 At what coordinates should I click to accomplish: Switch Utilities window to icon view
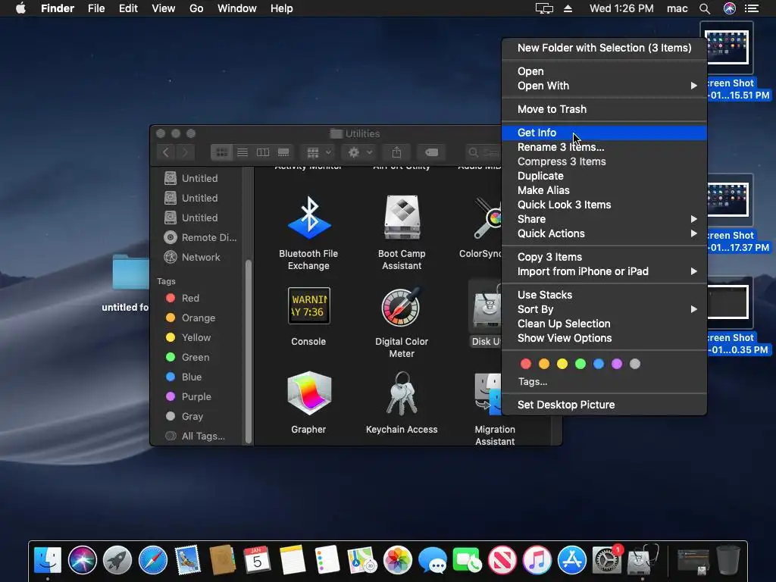222,152
